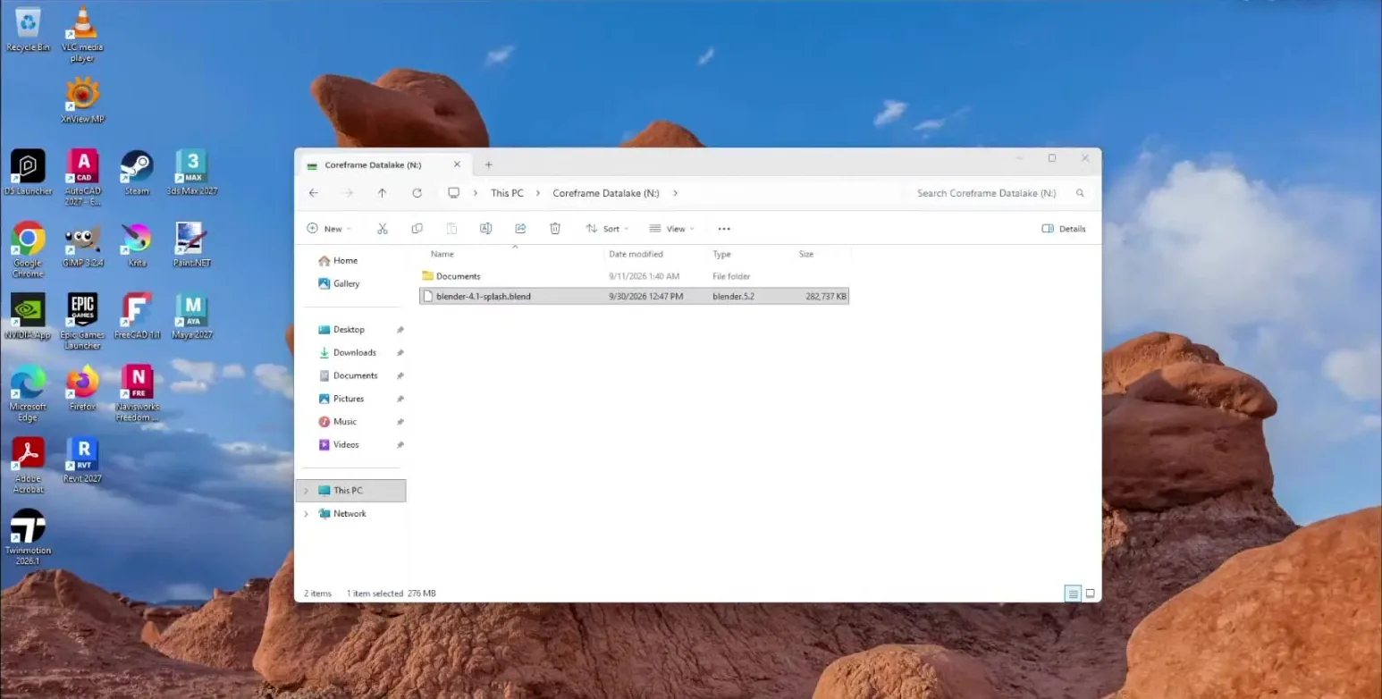This screenshot has width=1382, height=699.
Task: Launch VLC media player from desktop
Action: 82,34
